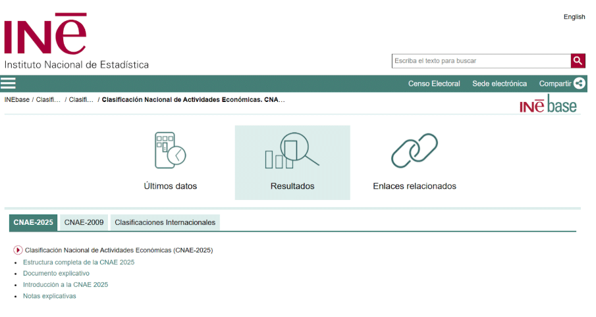Select the Últimos datos label
Screen dimensions: 596x317
point(171,186)
